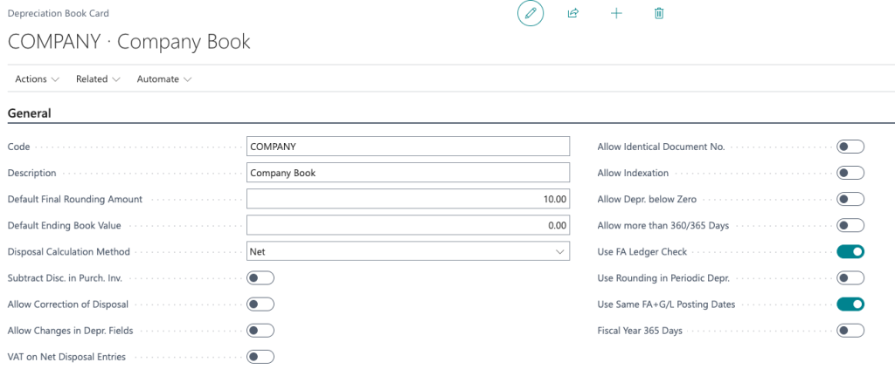
Task: Click the Description text field
Action: pos(408,173)
